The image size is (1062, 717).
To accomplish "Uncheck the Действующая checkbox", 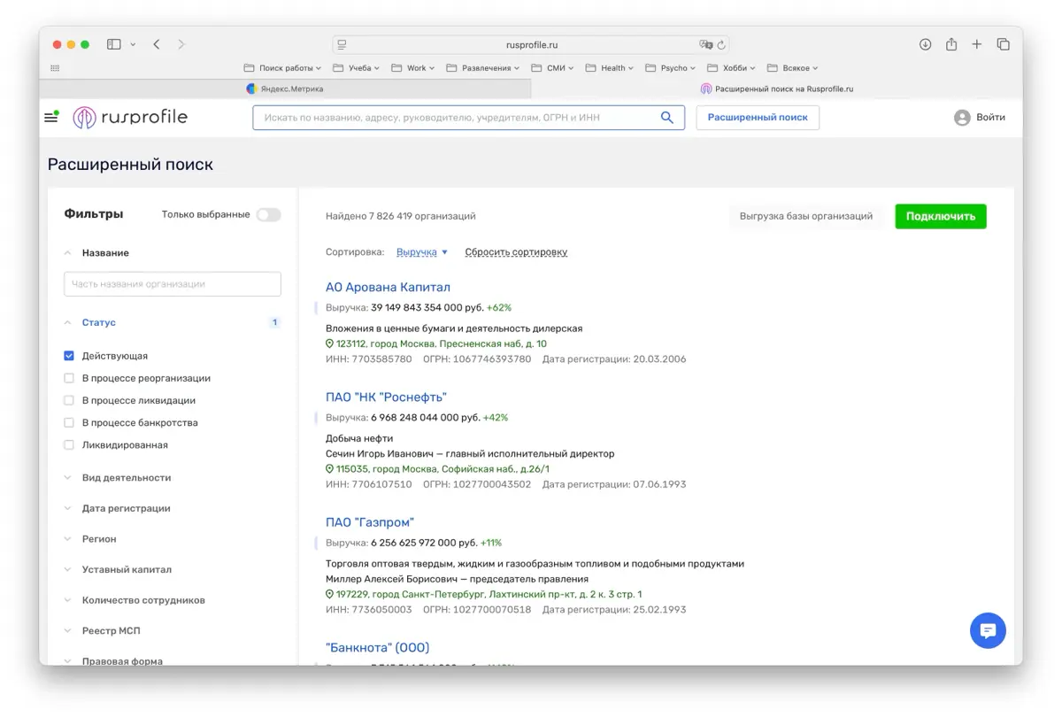I will 69,356.
